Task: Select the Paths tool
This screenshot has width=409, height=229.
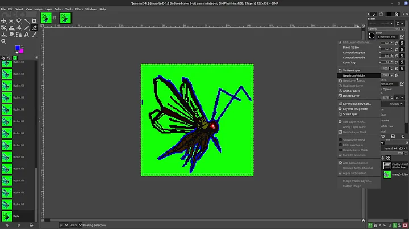Action: 19,35
